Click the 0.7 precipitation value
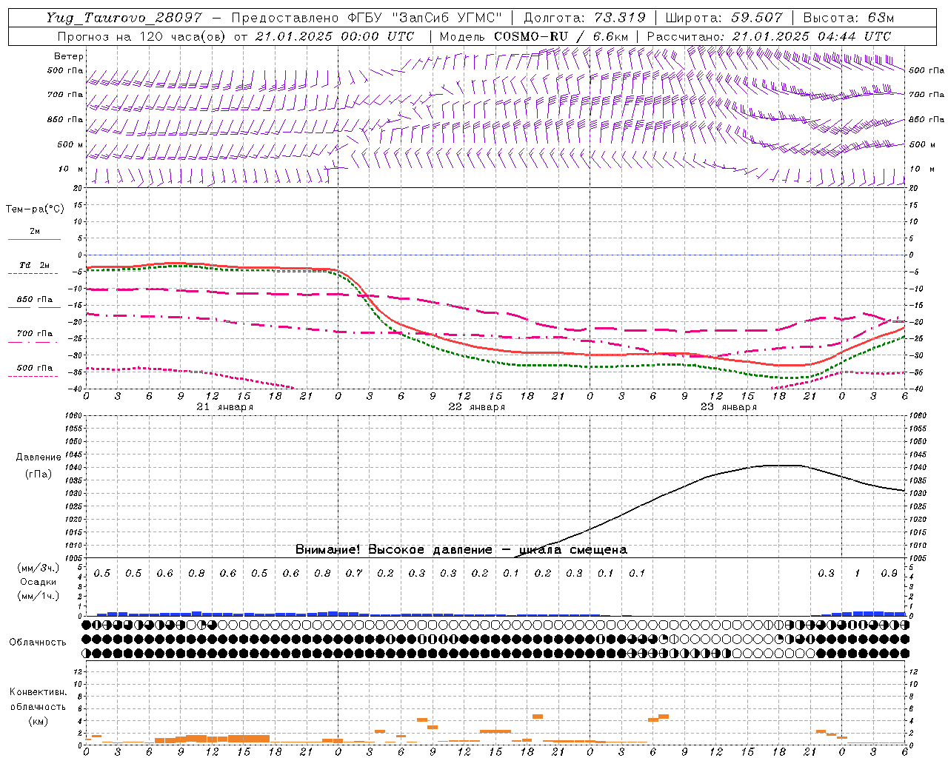This screenshot has height=758, width=948. [x=354, y=573]
